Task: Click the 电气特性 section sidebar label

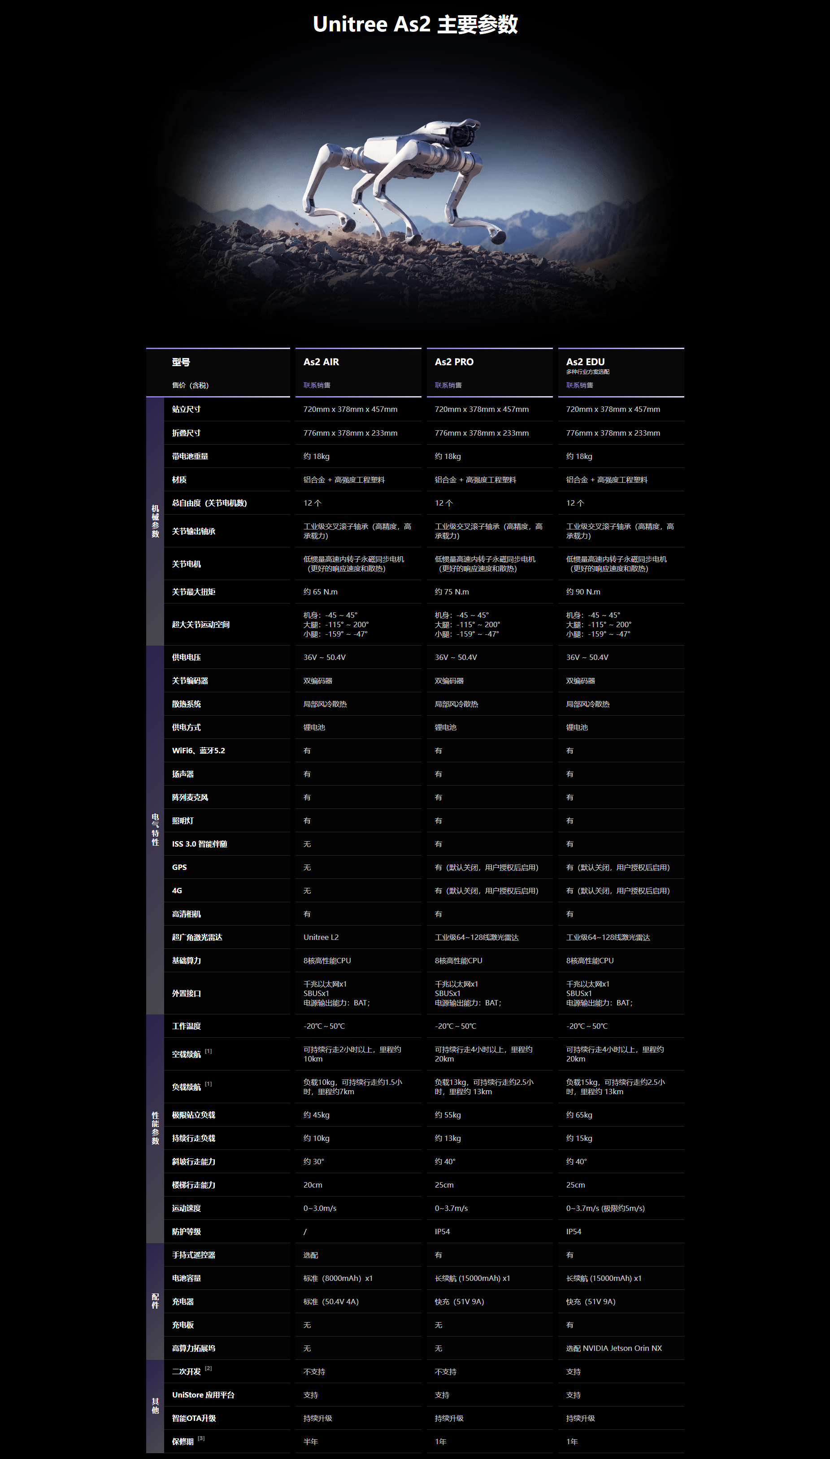Action: [x=155, y=829]
